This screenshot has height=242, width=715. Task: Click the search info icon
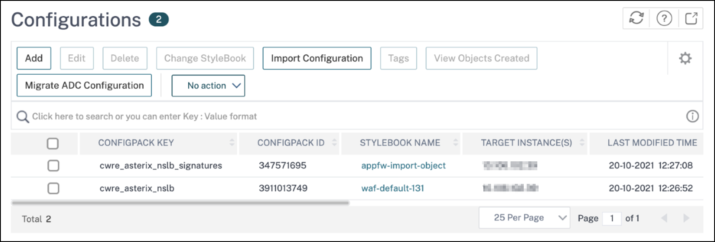(692, 116)
